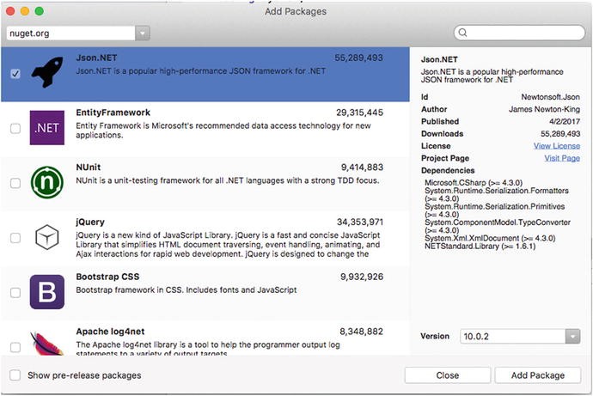
Task: Check the NUnit package checkbox
Action: tap(15, 183)
